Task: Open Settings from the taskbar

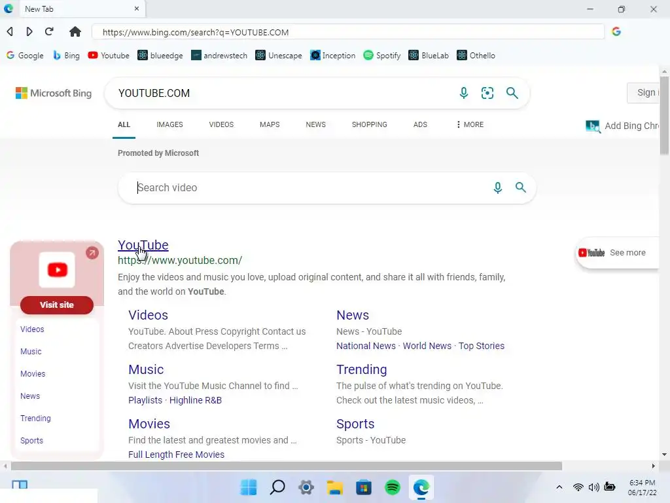Action: (306, 487)
